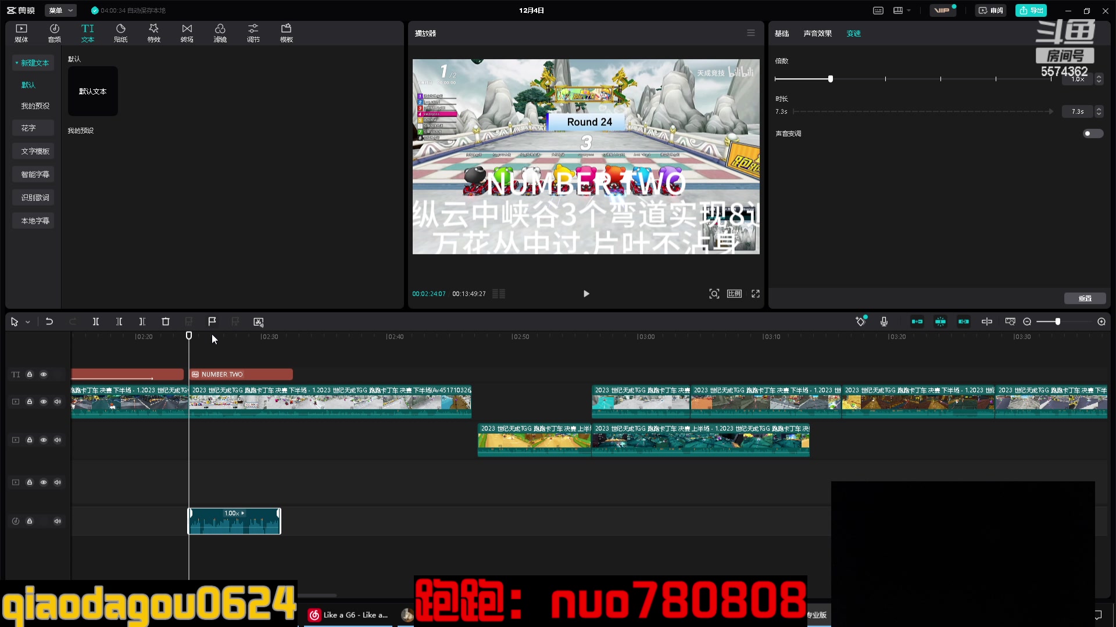Drag the 速度 倍数 slider control

point(831,79)
